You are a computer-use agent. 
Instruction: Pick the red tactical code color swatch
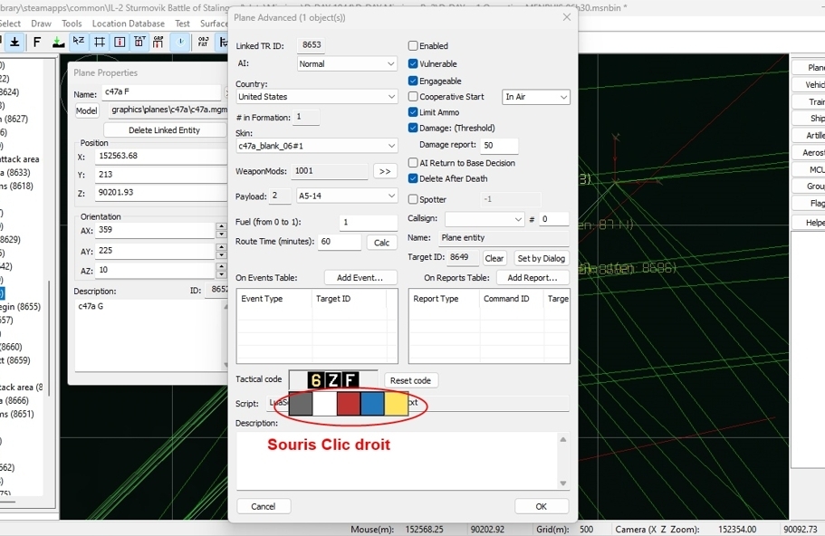(349, 404)
